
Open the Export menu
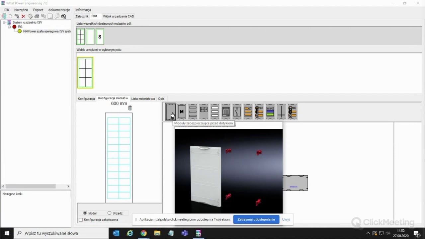[38, 10]
